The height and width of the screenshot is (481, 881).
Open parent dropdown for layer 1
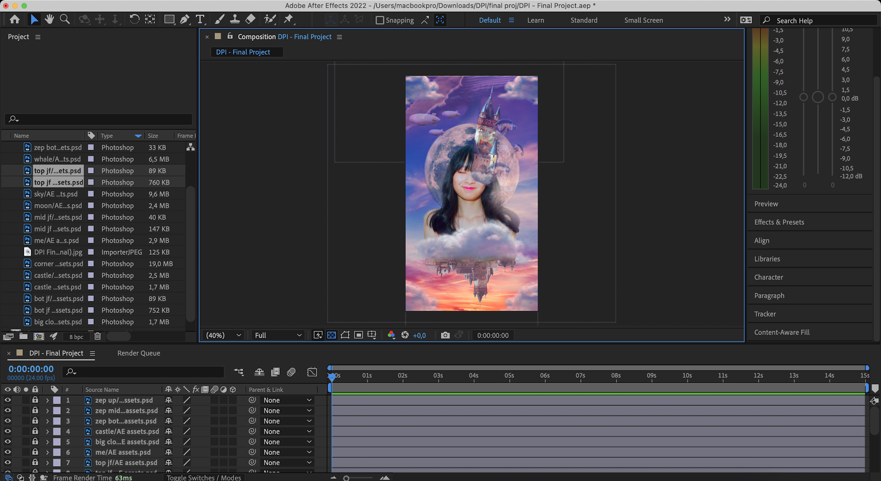click(x=287, y=400)
